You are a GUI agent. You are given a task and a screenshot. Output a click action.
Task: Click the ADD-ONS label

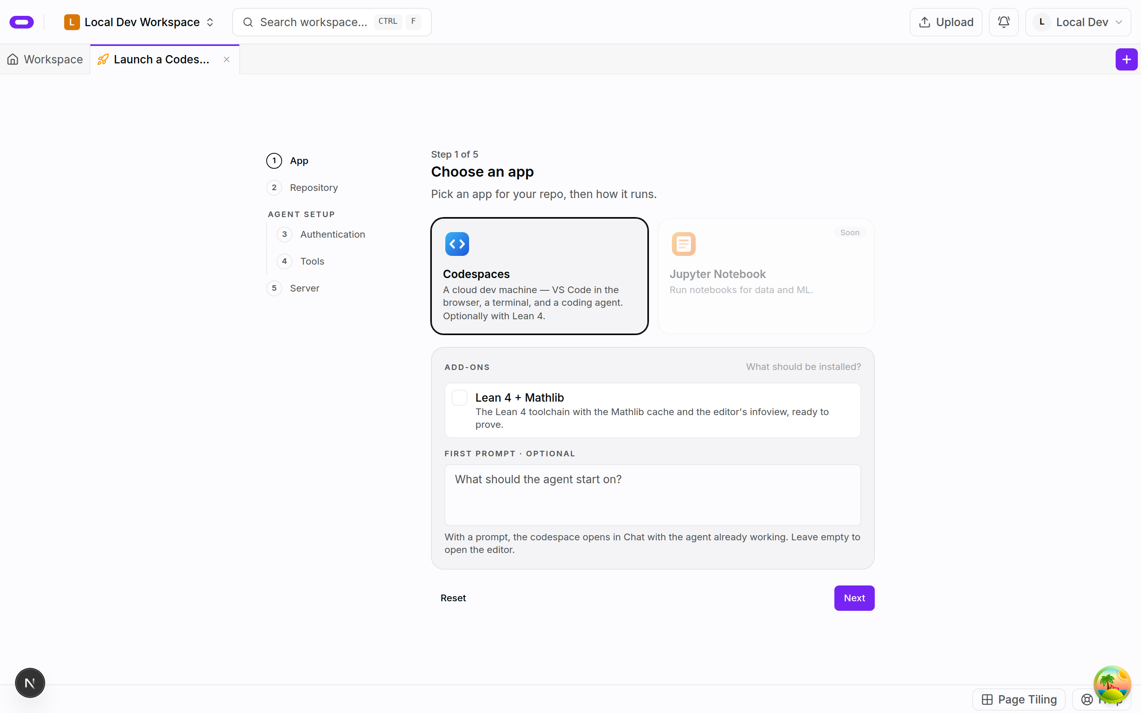pos(467,367)
